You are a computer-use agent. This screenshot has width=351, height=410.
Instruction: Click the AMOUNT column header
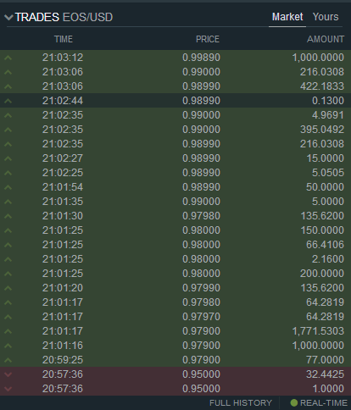click(x=326, y=39)
